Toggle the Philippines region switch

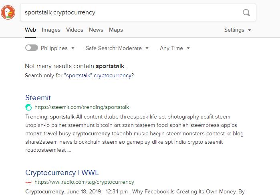(x=32, y=48)
